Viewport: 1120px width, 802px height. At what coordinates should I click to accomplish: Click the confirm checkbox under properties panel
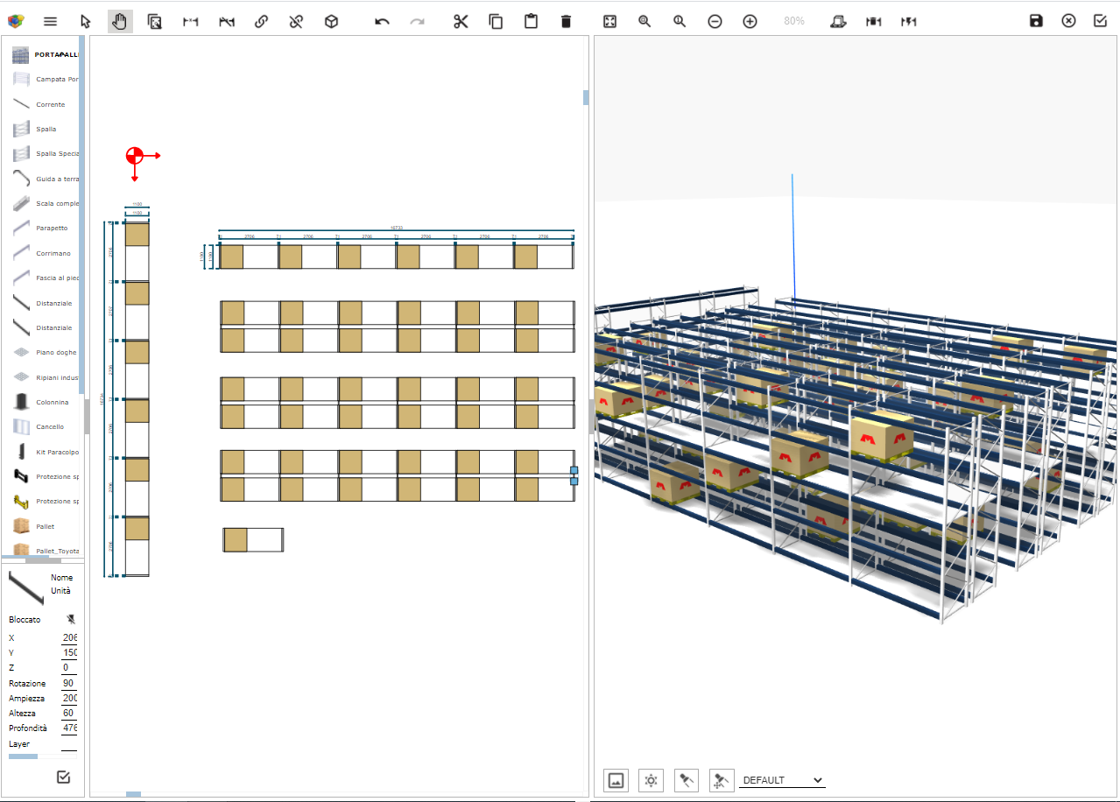point(63,777)
